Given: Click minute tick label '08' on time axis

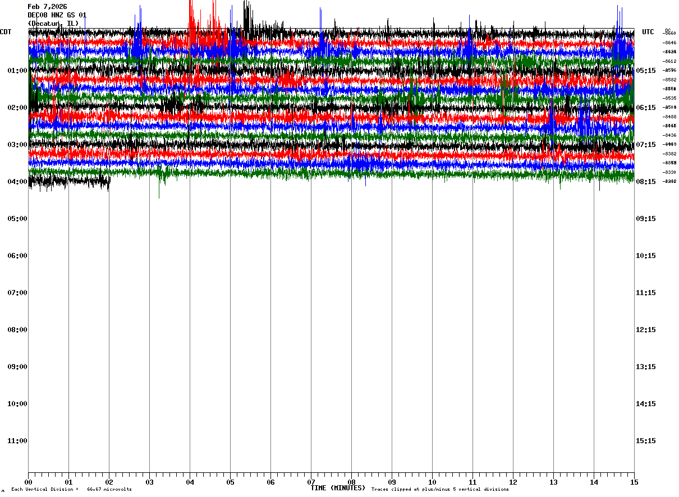Looking at the screenshot, I should pyautogui.click(x=351, y=482).
